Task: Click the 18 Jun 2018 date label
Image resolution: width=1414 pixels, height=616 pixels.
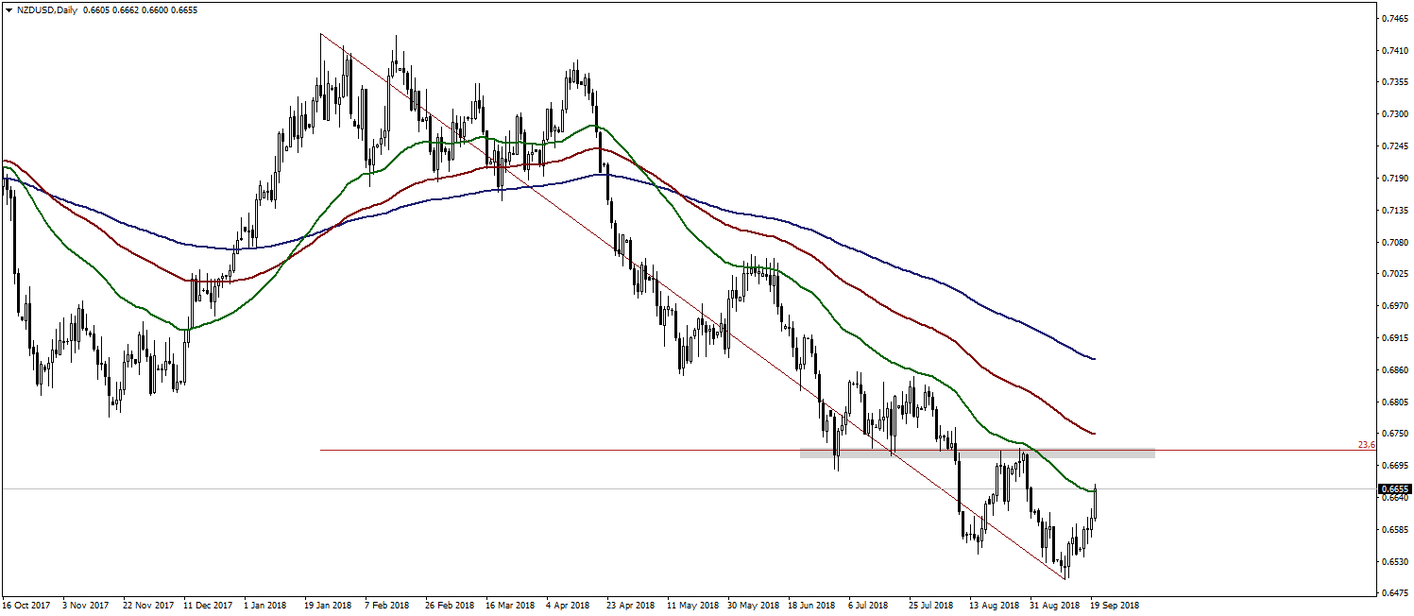Action: [x=811, y=606]
